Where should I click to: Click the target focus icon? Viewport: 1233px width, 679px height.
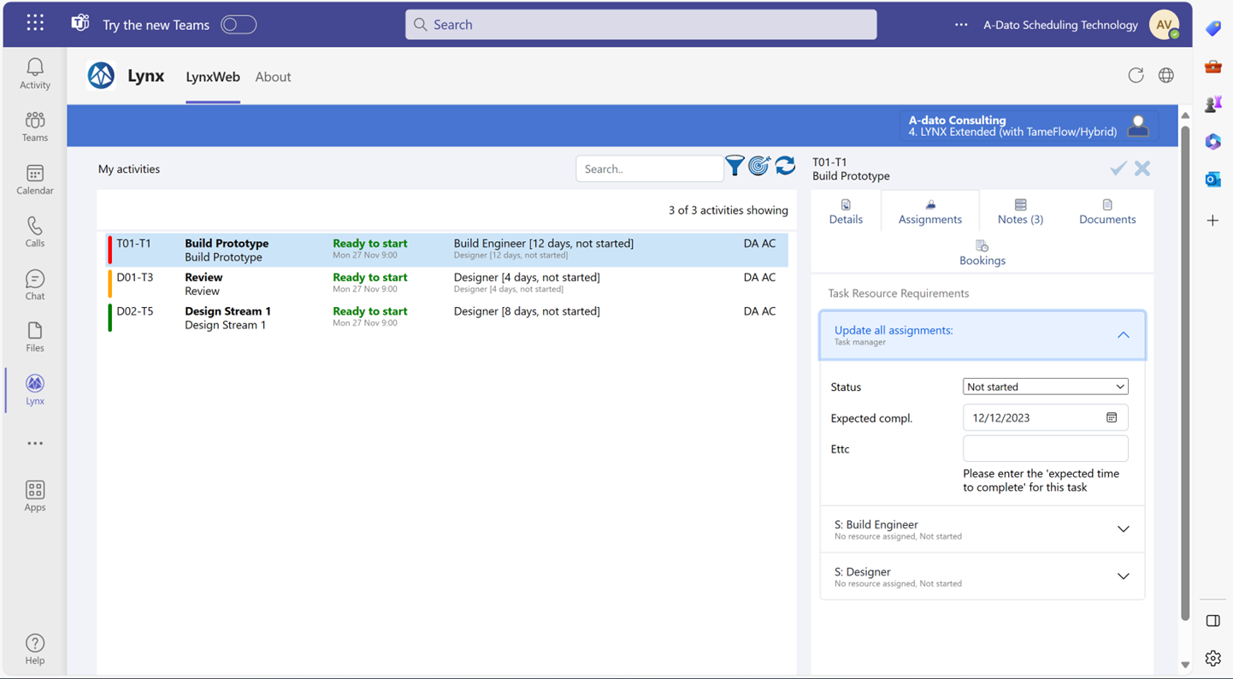(759, 166)
